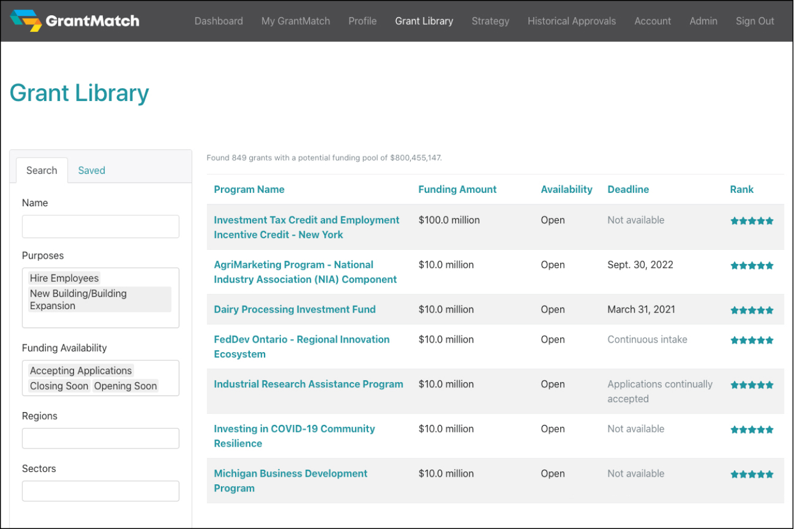Go to Historical Approvals in the navbar
Image resolution: width=794 pixels, height=529 pixels.
point(571,21)
